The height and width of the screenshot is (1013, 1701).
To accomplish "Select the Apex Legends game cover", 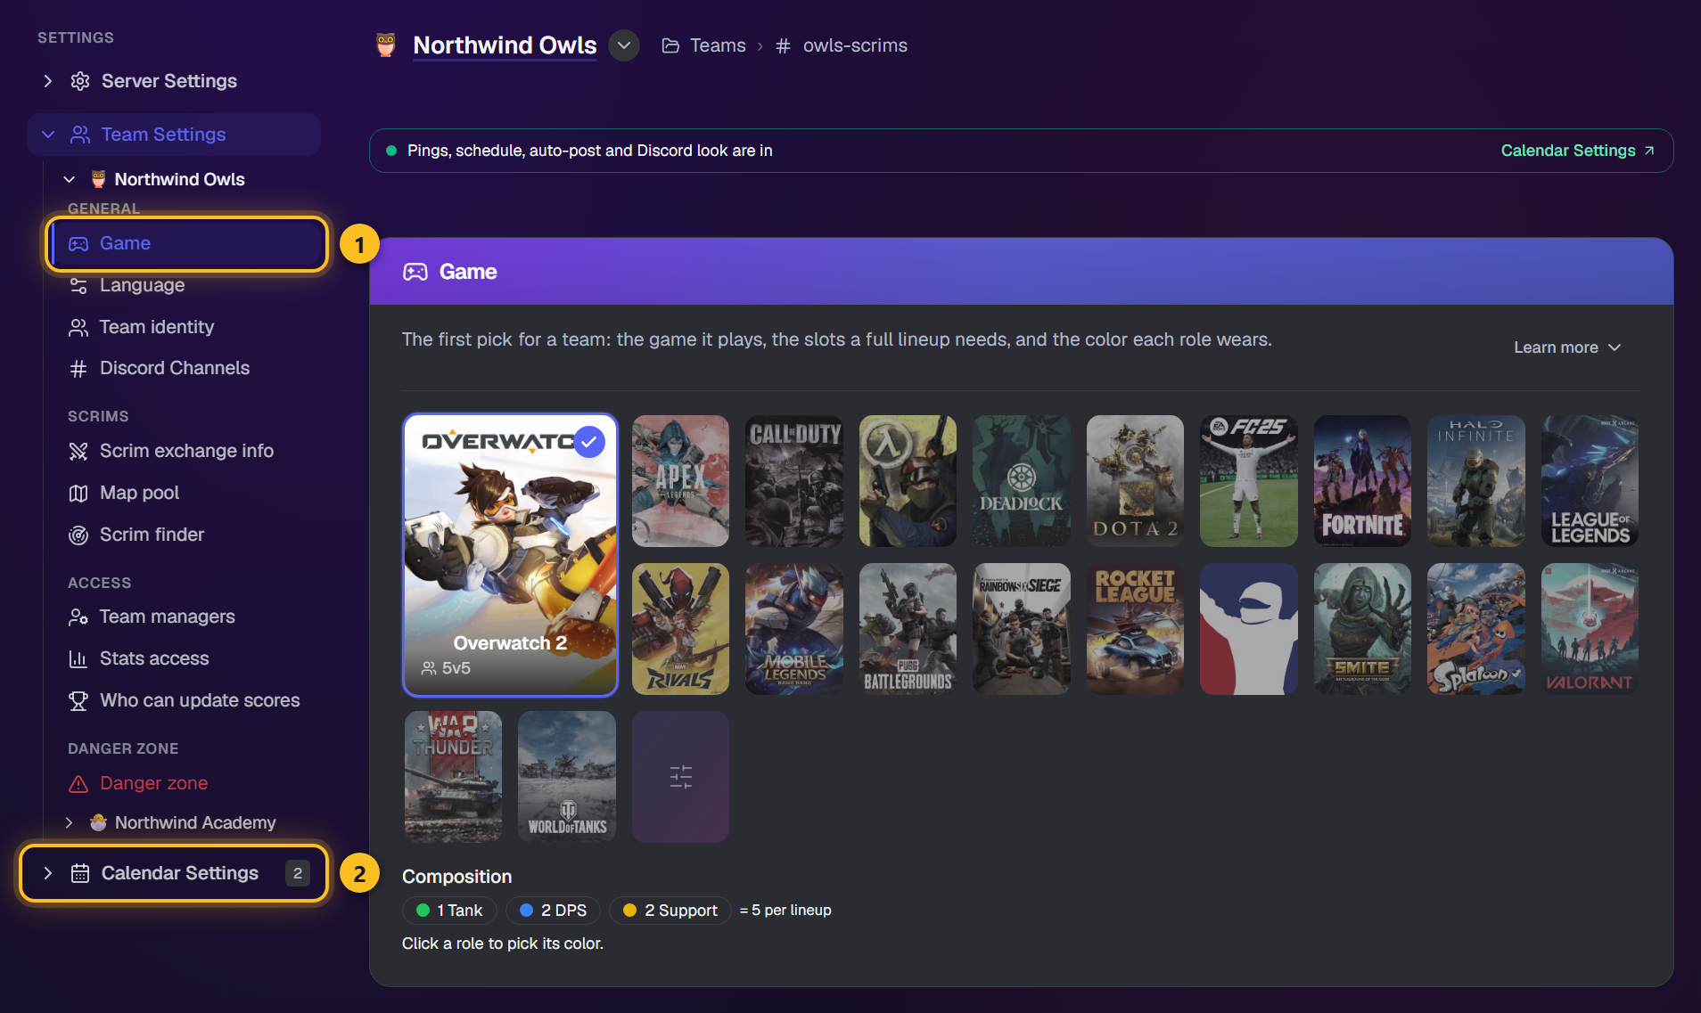I will (x=680, y=481).
